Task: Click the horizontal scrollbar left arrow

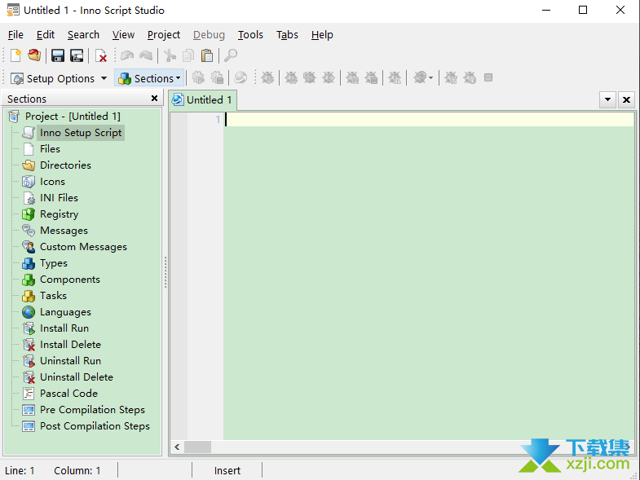Action: coord(177,447)
